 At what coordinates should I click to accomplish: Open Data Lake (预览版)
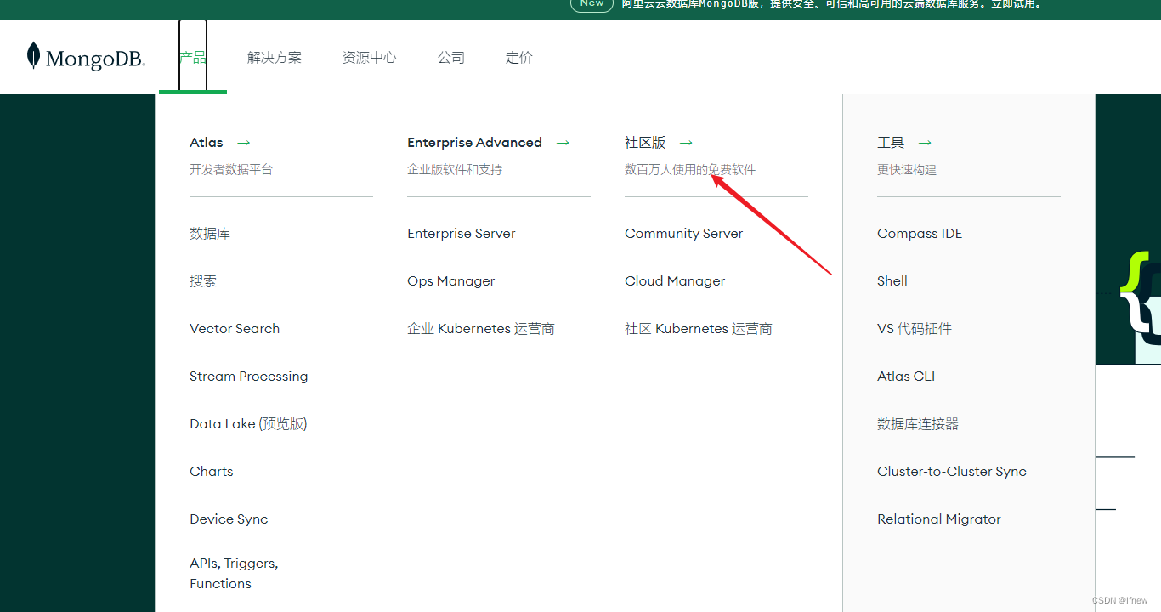click(248, 424)
